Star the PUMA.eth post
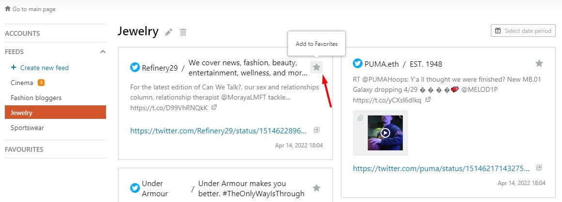The image size is (562, 202). click(539, 64)
